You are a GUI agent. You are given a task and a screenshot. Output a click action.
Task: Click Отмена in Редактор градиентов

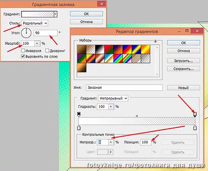pyautogui.click(x=183, y=51)
